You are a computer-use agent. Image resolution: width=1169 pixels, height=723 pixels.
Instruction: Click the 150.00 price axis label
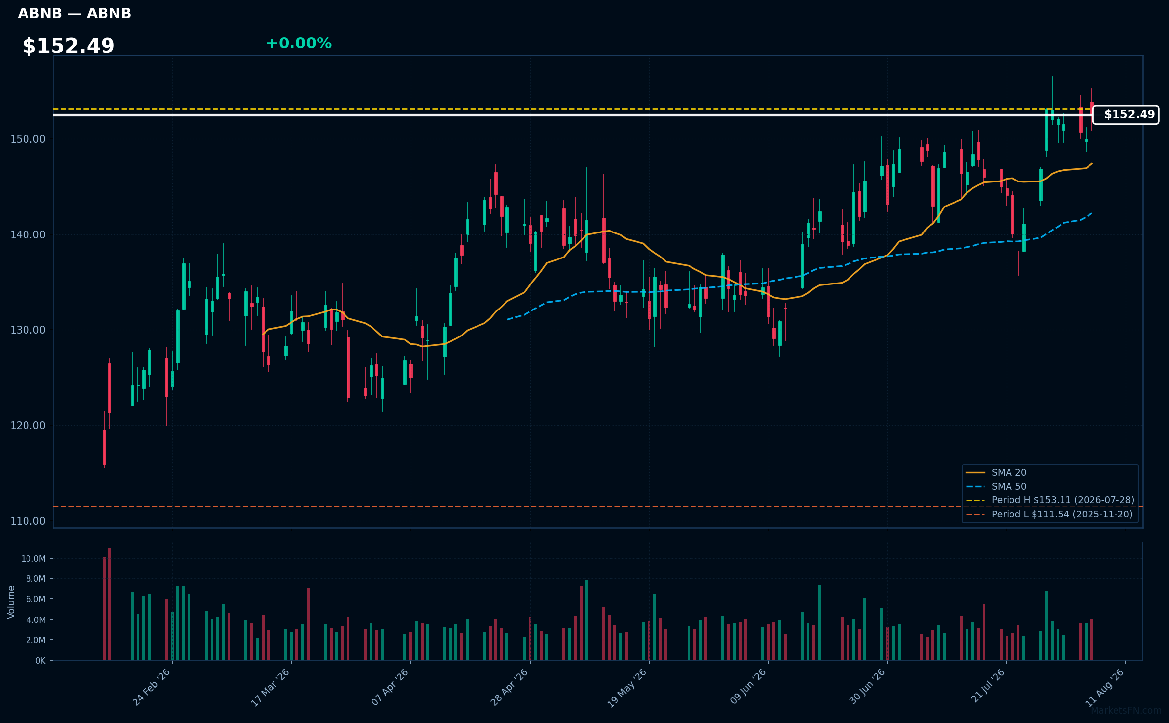coord(28,139)
